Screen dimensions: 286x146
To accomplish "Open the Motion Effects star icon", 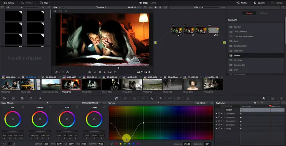I will point(40,98).
